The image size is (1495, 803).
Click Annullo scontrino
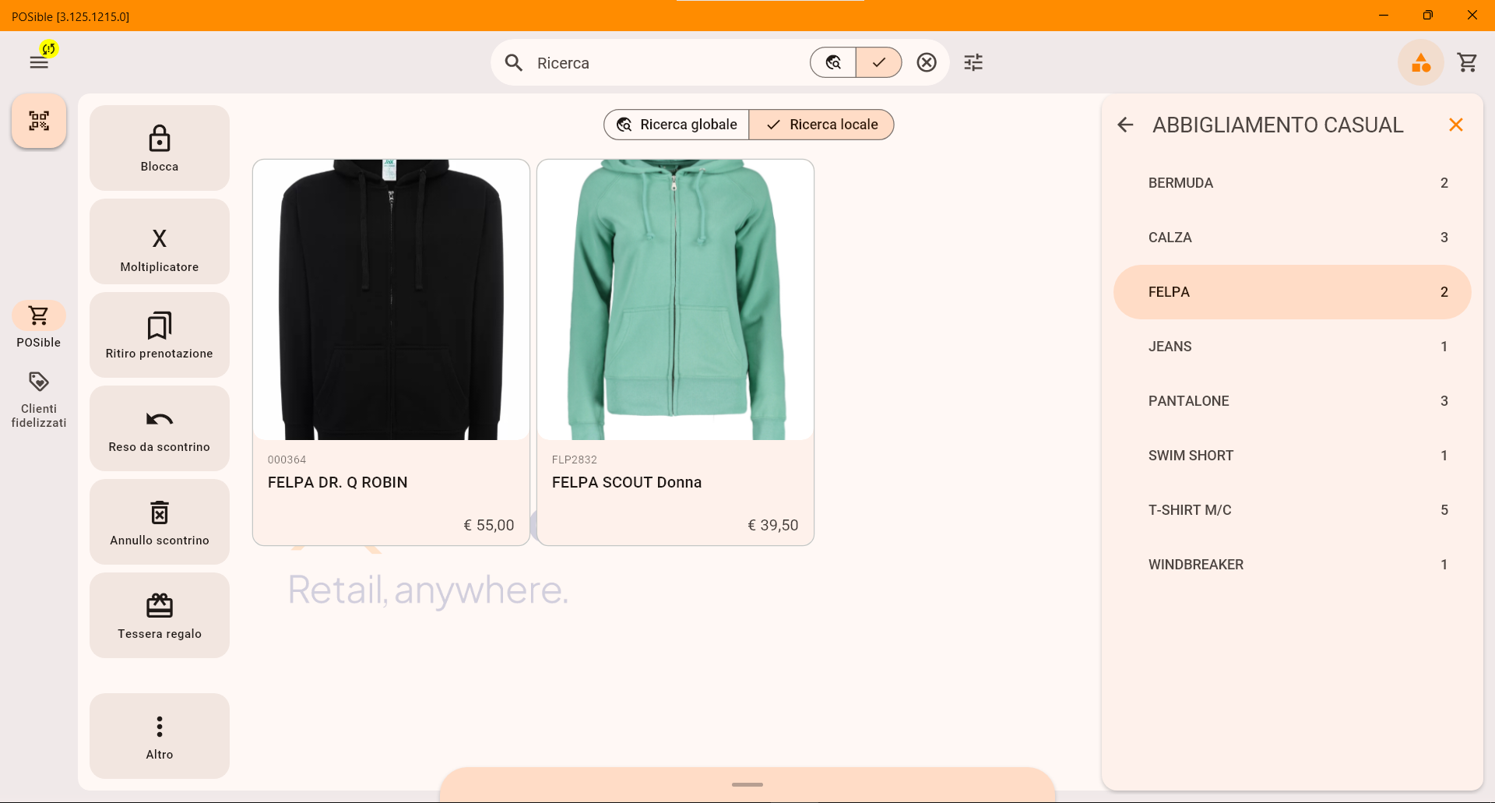(160, 522)
